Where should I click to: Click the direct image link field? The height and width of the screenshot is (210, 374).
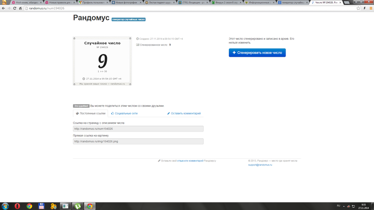pos(138,141)
